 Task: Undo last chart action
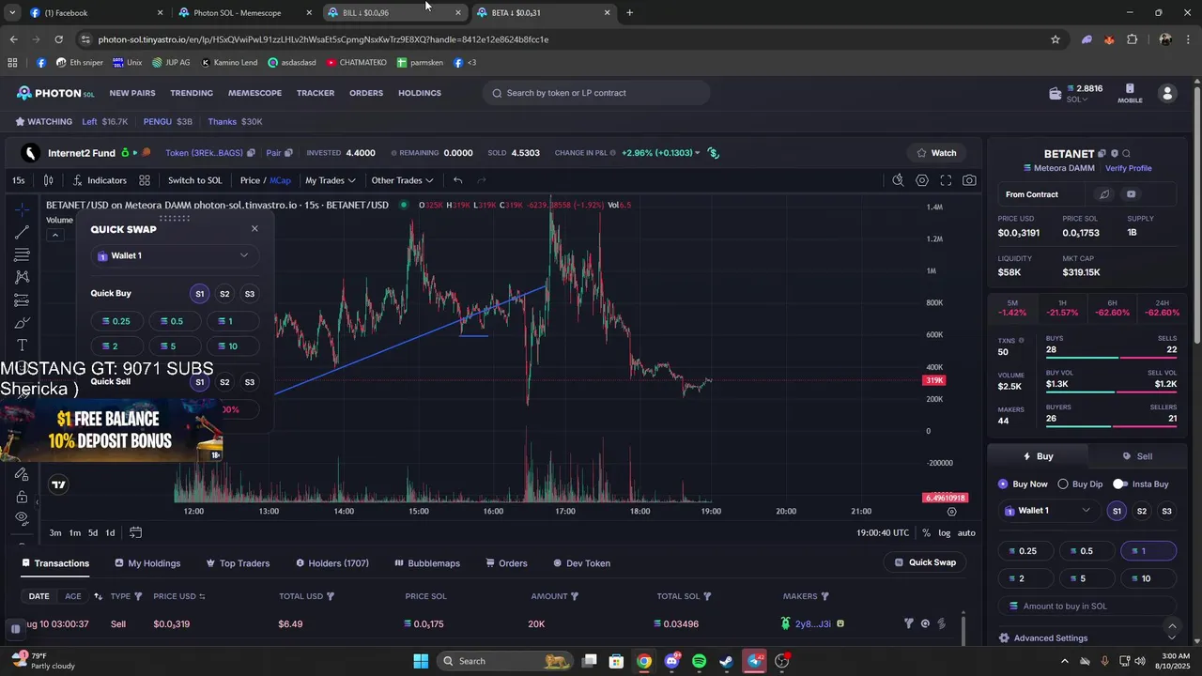pos(457,180)
